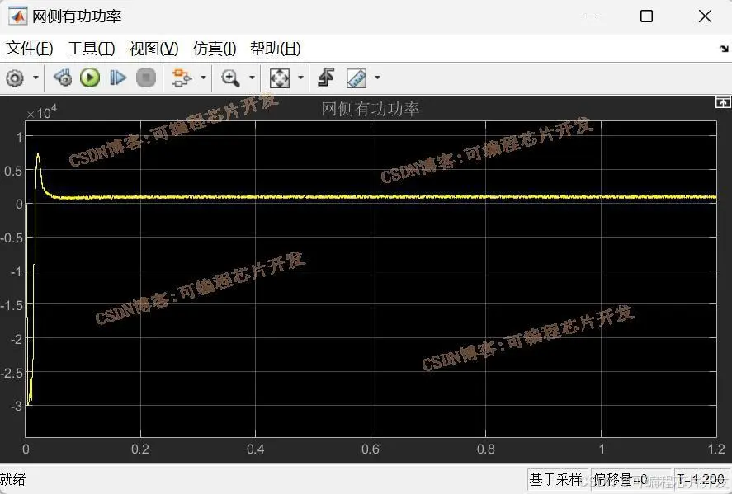Maximize the scope window
Viewport: 732px width, 494px height.
[x=646, y=16]
